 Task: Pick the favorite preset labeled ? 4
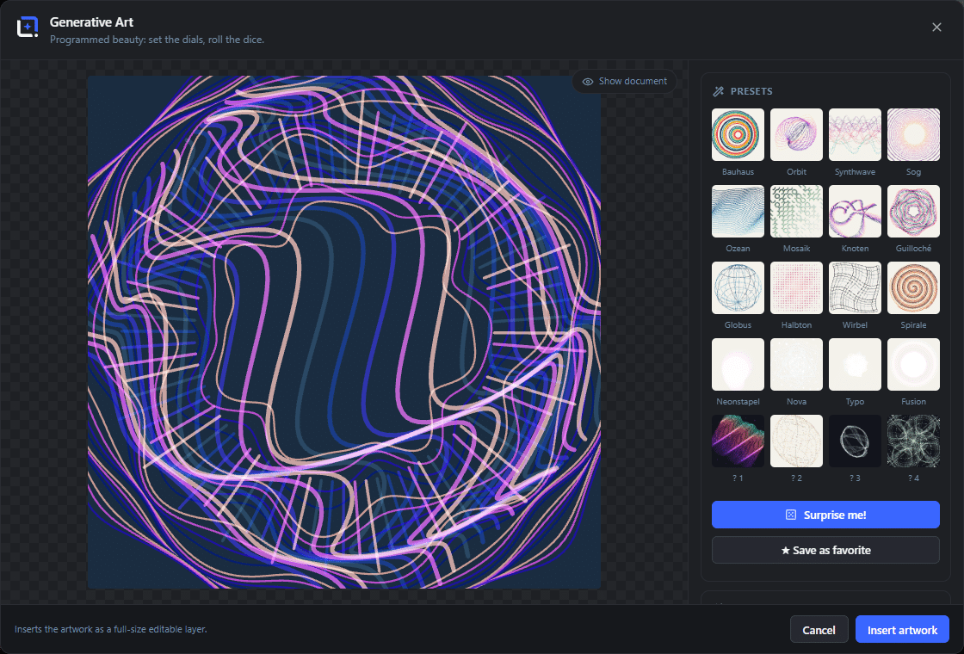click(913, 441)
